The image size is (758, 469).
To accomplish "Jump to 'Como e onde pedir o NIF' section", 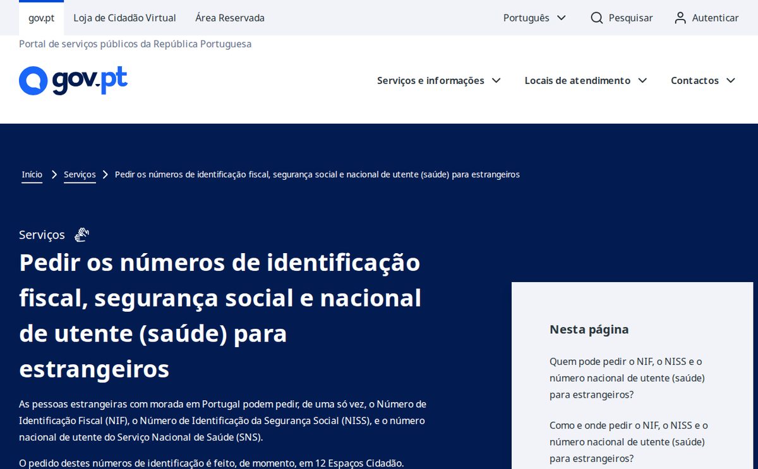I will [629, 442].
